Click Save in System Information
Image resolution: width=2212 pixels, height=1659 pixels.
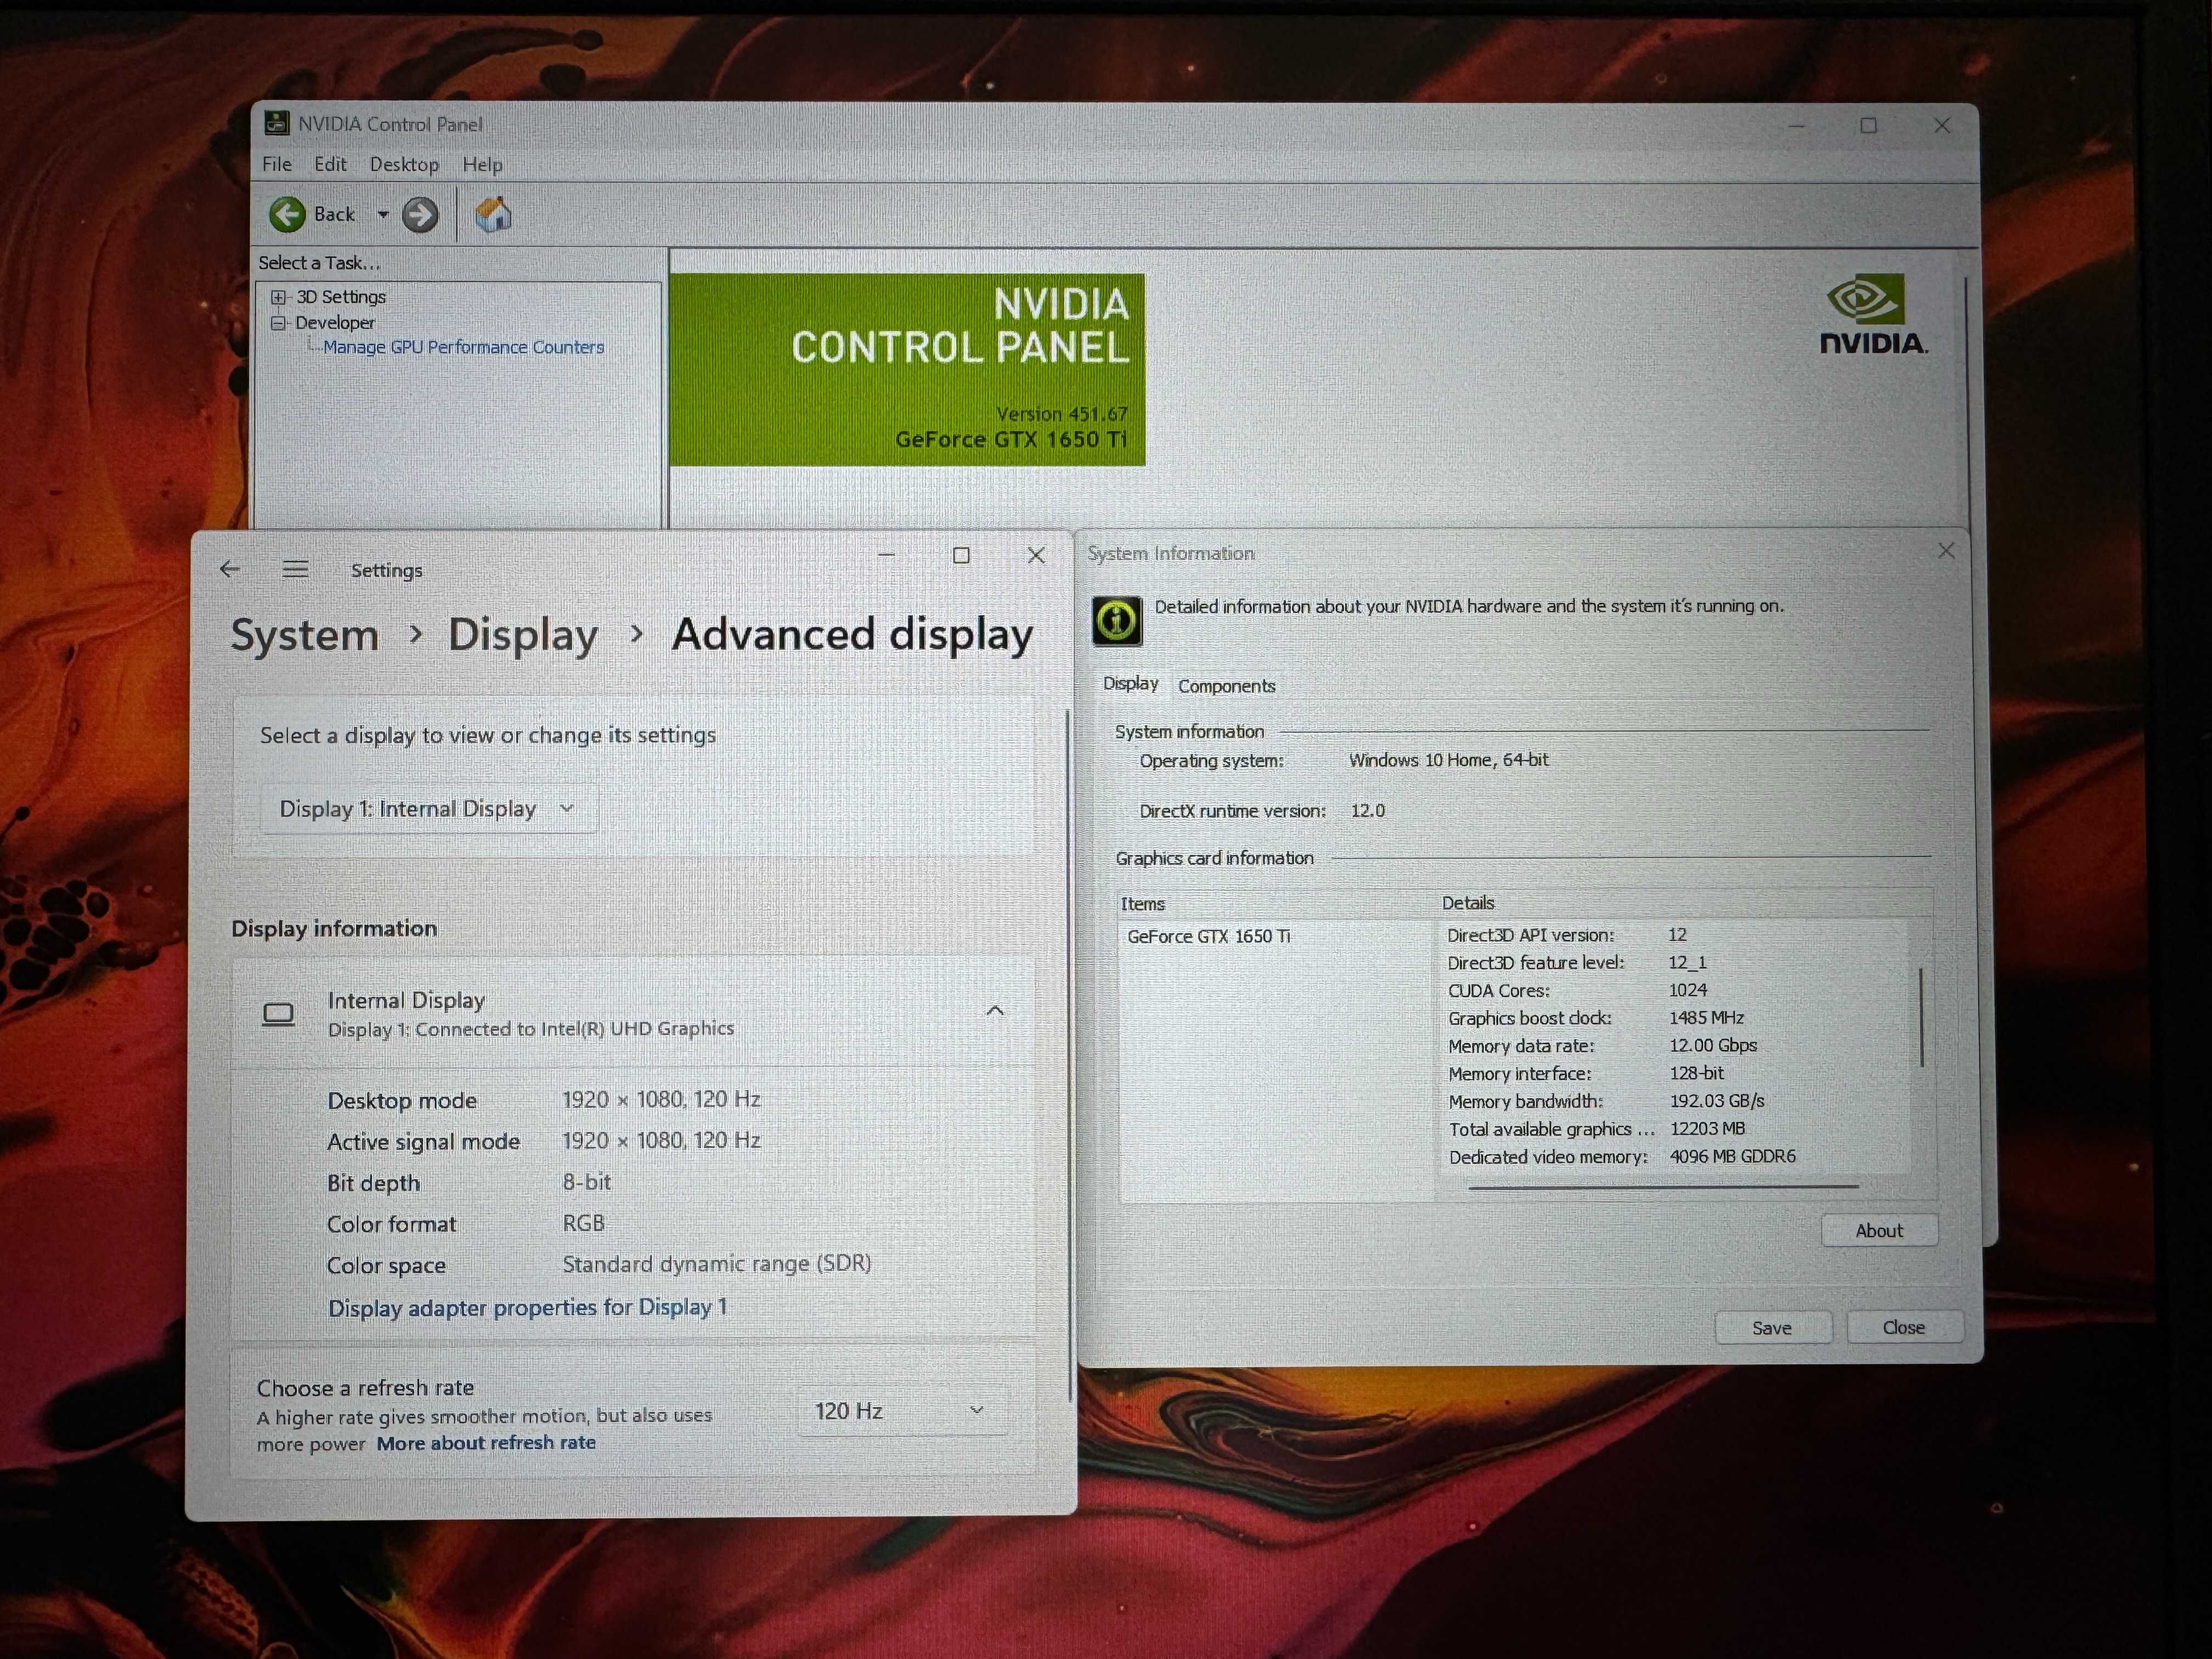pos(1772,1328)
